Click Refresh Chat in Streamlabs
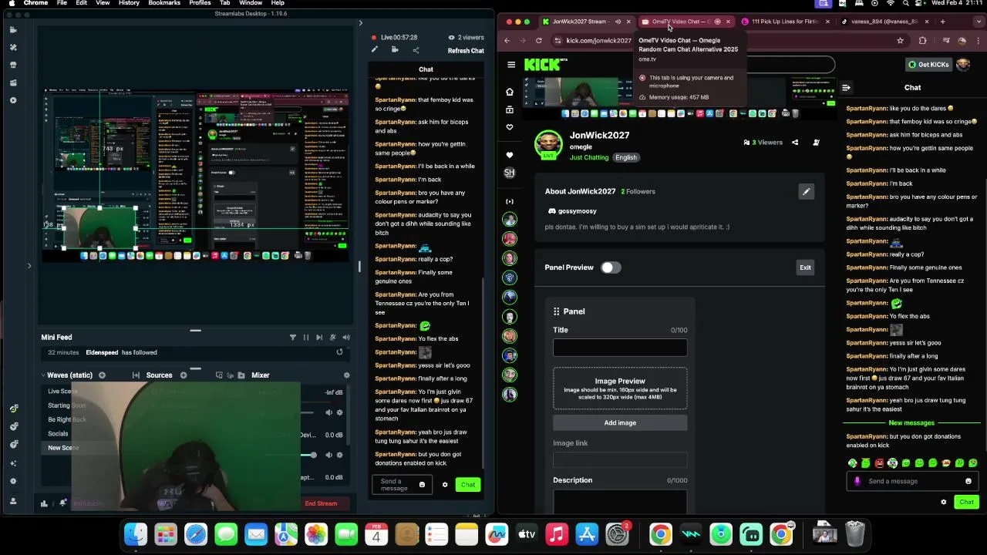987x555 pixels. (x=466, y=51)
